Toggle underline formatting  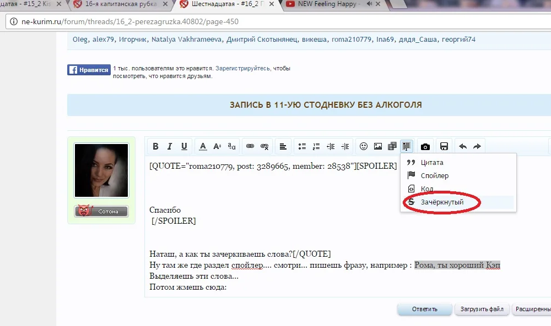click(184, 146)
